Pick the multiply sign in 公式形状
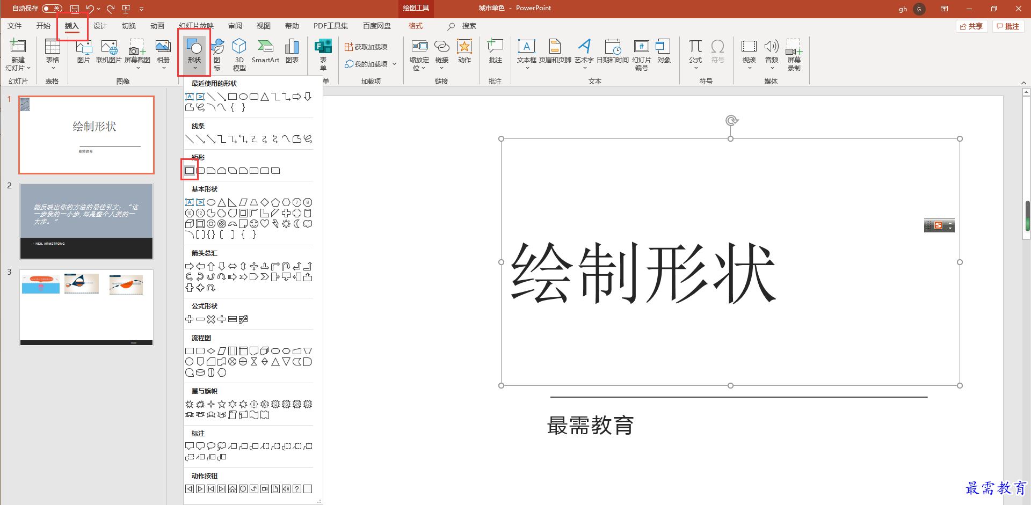The height and width of the screenshot is (505, 1031). 211,319
